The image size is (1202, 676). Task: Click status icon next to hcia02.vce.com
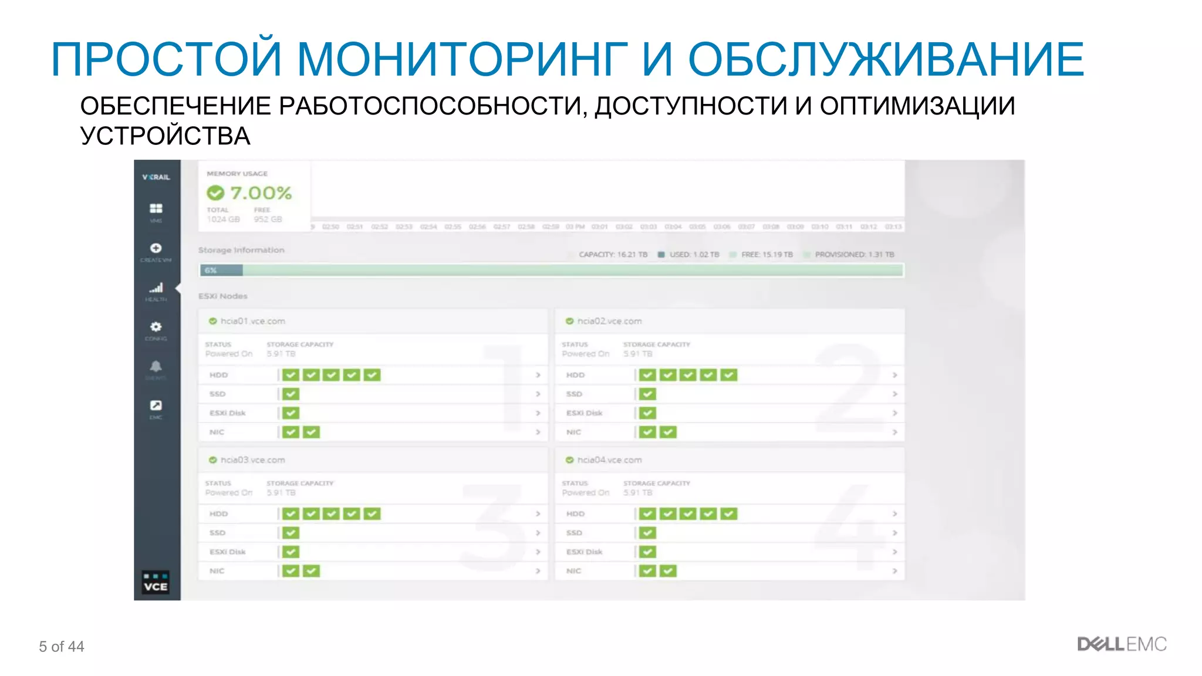(x=569, y=321)
